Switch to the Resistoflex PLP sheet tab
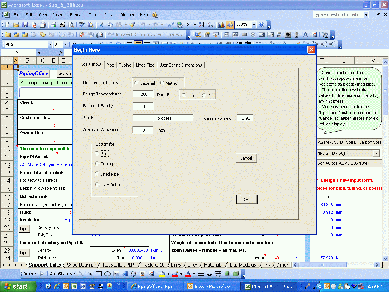Screen dimensions: 389x292 [119, 265]
